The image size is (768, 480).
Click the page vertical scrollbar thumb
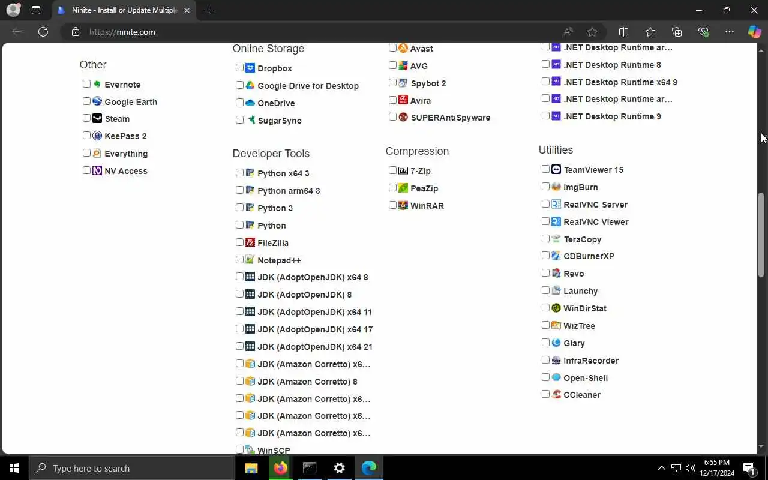point(761,234)
